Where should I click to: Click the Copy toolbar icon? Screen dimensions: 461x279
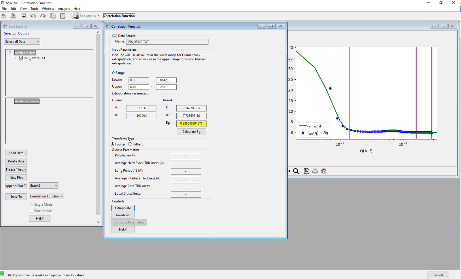[x=53, y=16]
